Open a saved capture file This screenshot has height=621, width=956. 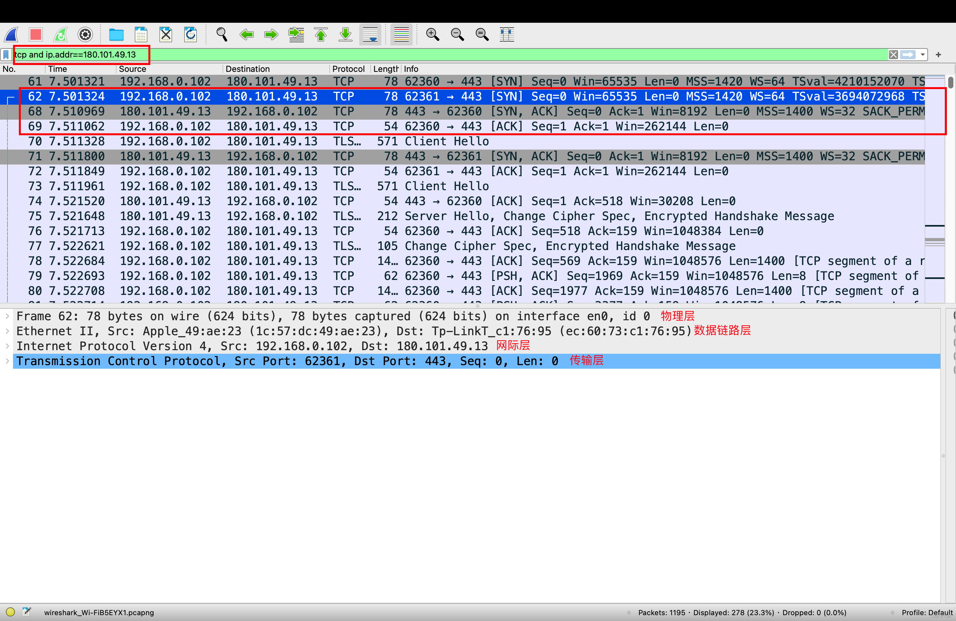pos(116,34)
